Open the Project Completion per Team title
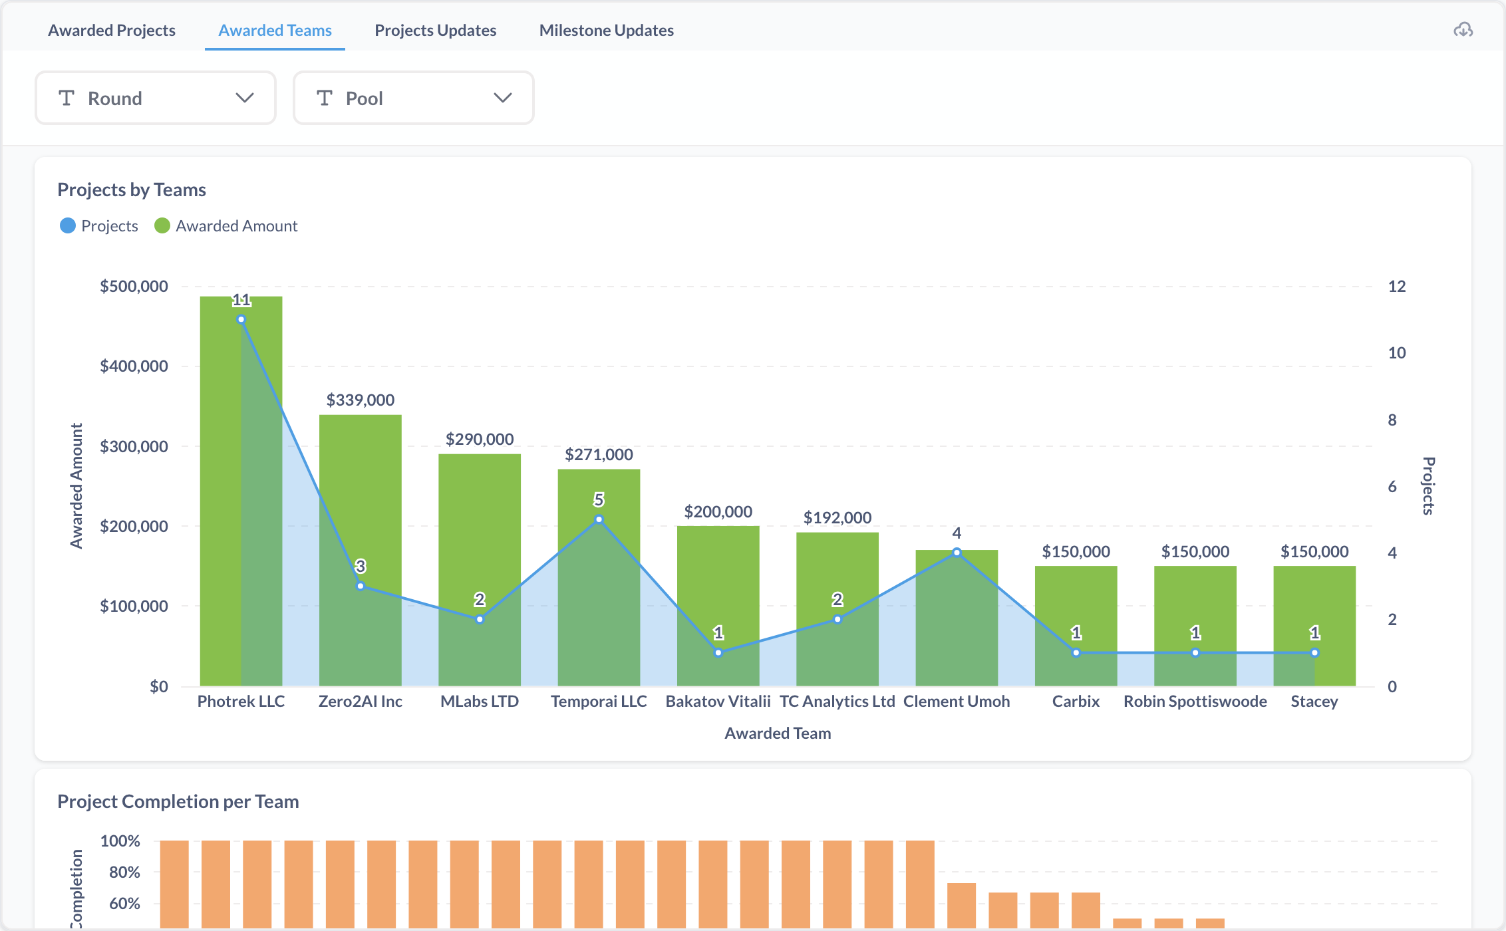 178,801
